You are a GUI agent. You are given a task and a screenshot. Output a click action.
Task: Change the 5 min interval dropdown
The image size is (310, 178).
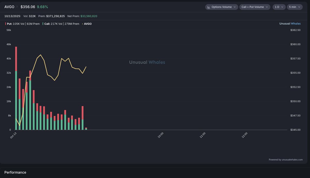295,7
